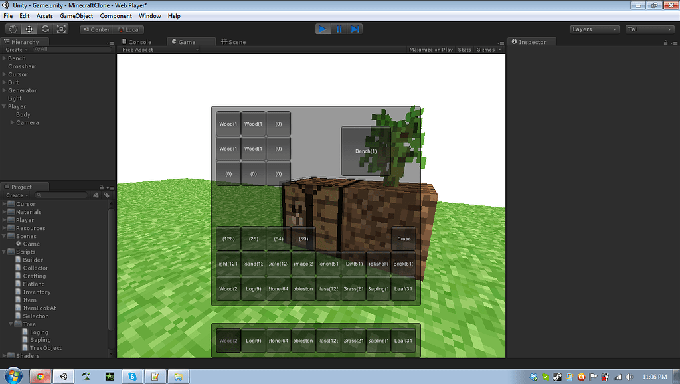680x384 pixels.
Task: Select the Scale tool
Action: pos(61,29)
